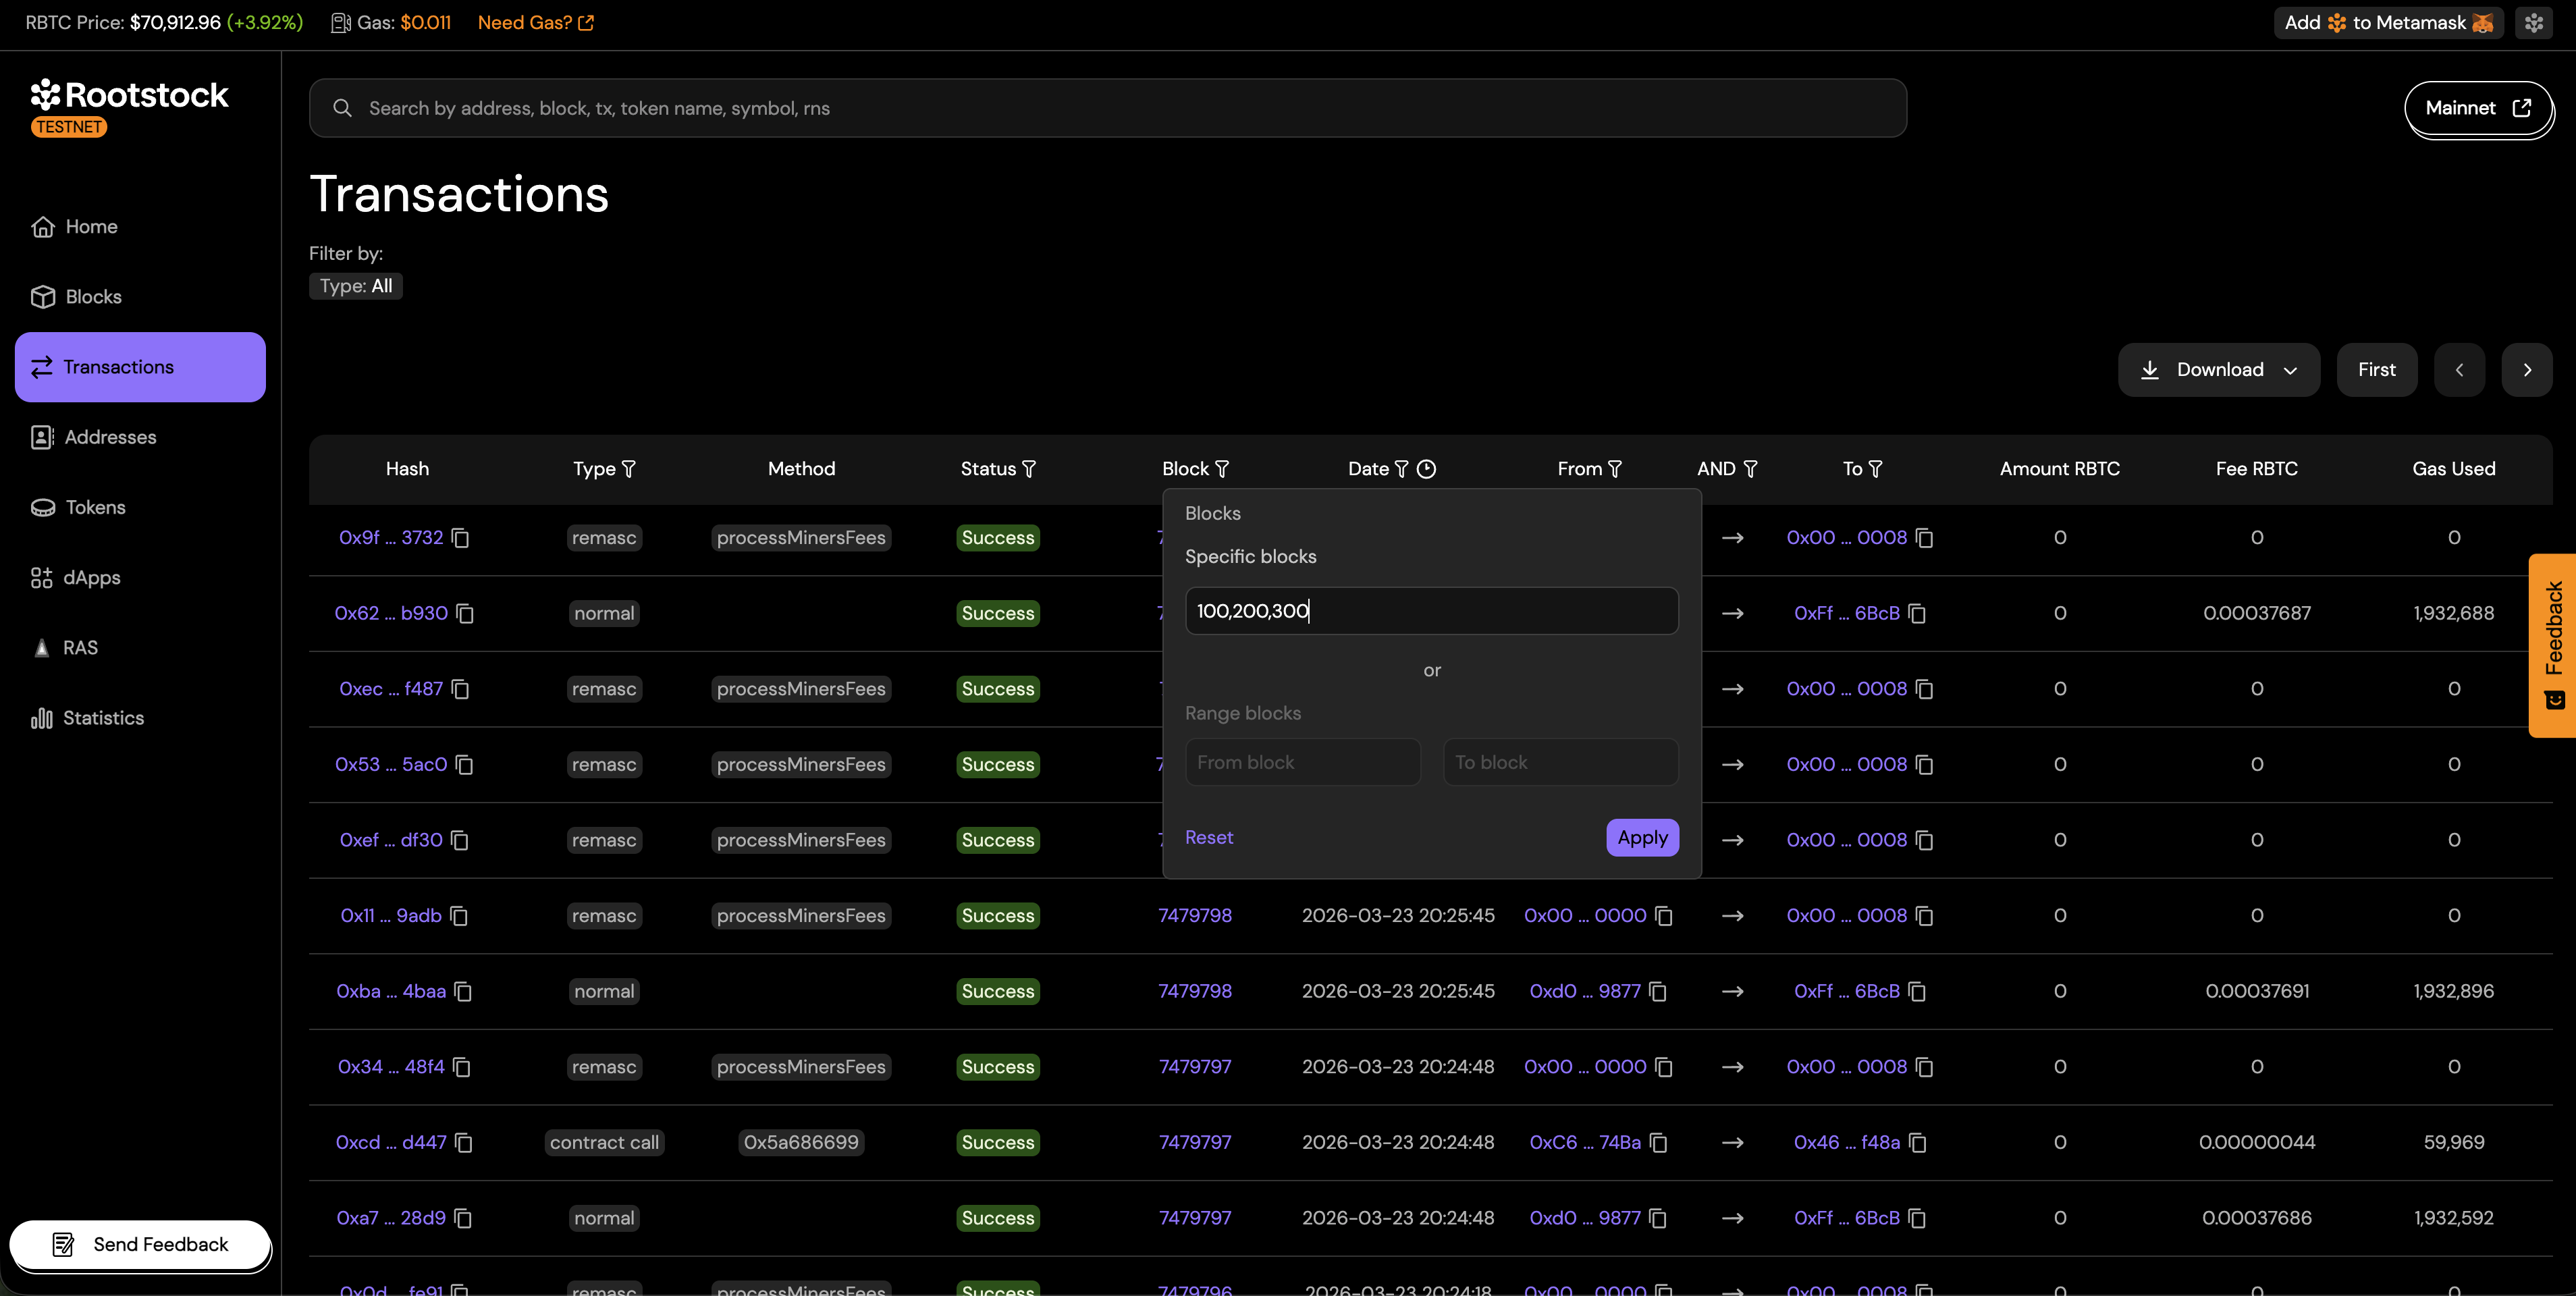Viewport: 2576px width, 1296px height.
Task: Select the Blocks sidebar icon
Action: pyautogui.click(x=43, y=296)
